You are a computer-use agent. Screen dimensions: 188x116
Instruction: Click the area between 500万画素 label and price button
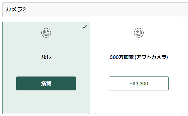[139, 68]
